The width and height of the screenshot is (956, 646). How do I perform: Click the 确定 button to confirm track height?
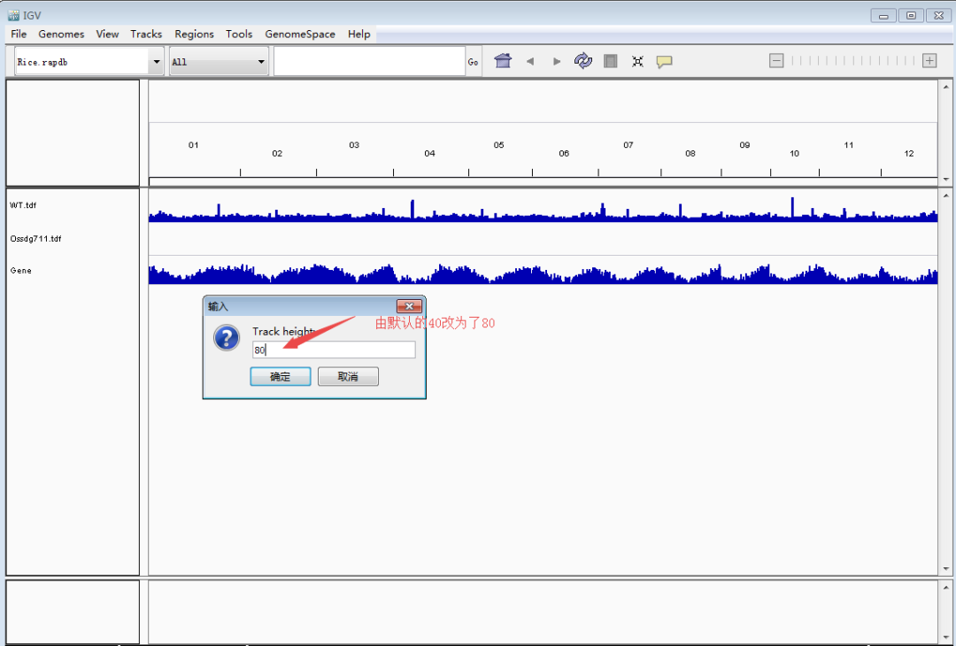click(280, 376)
